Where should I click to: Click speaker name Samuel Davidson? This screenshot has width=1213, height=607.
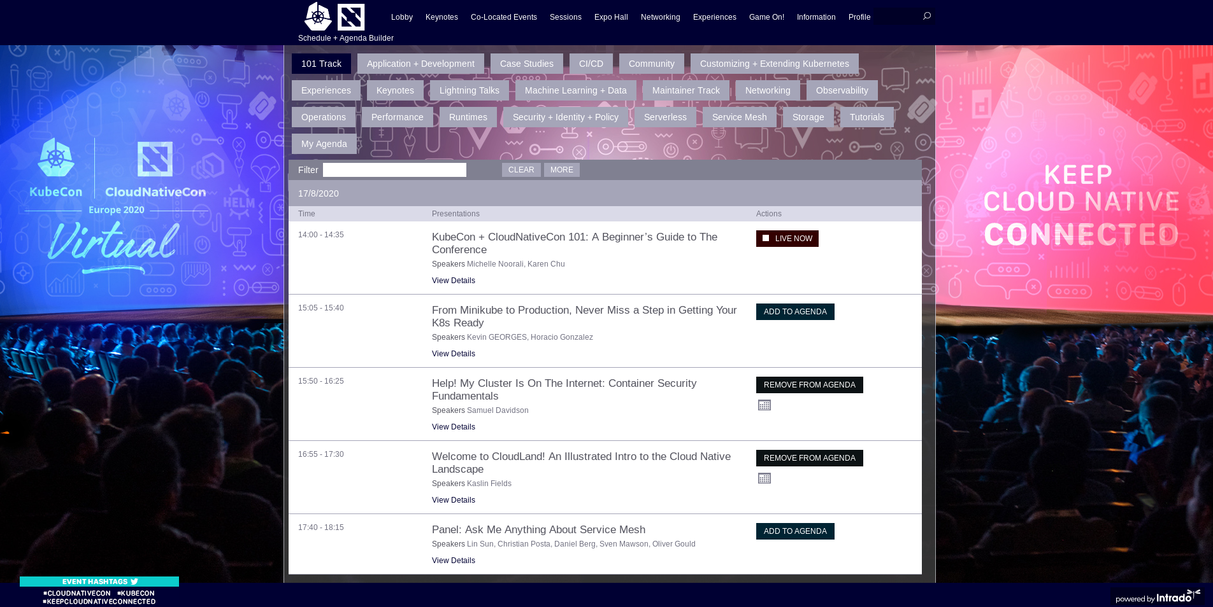(x=498, y=410)
